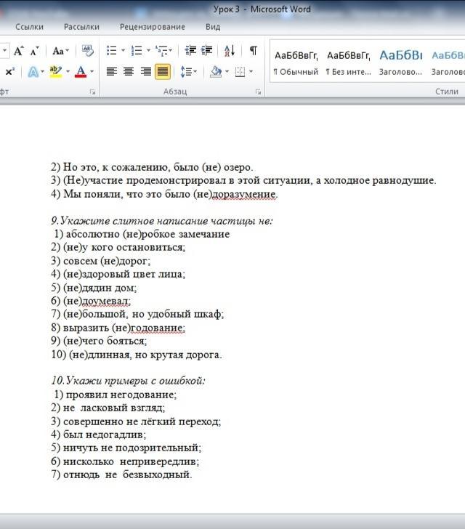Image resolution: width=465 pixels, height=529 pixels.
Task: Click the line 'нисколько непривередлив'
Action: [x=131, y=461]
